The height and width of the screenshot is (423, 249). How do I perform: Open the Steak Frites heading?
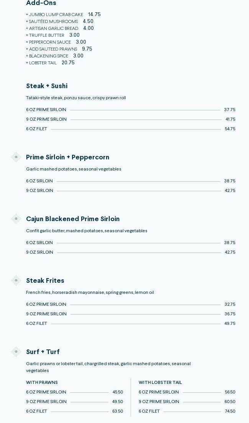[45, 281]
